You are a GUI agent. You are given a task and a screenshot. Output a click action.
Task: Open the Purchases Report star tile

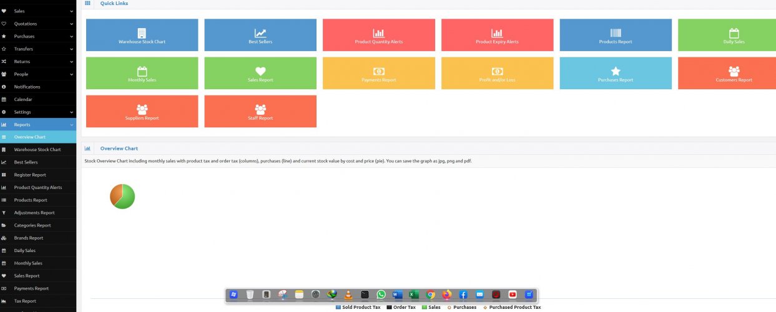pyautogui.click(x=616, y=73)
